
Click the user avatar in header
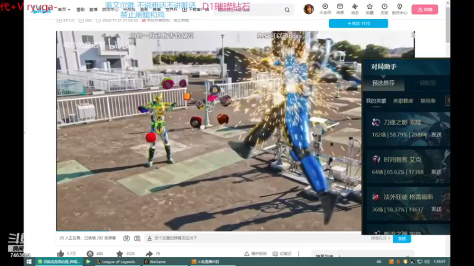309,9
